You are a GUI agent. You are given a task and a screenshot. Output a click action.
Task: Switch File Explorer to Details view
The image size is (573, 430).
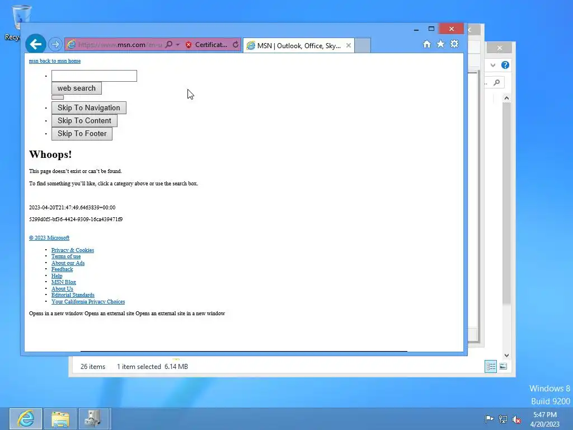490,366
